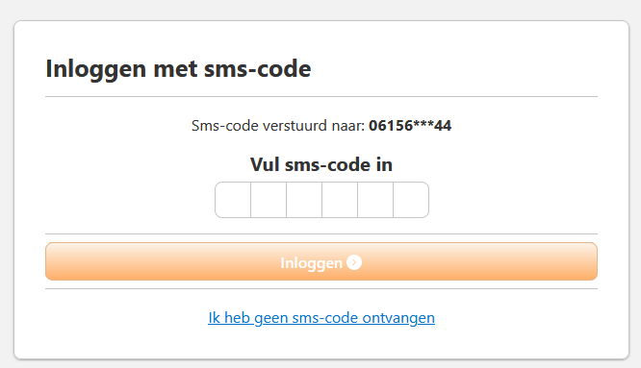Focus the first sms-code digit box
The width and height of the screenshot is (641, 368).
[x=233, y=200]
